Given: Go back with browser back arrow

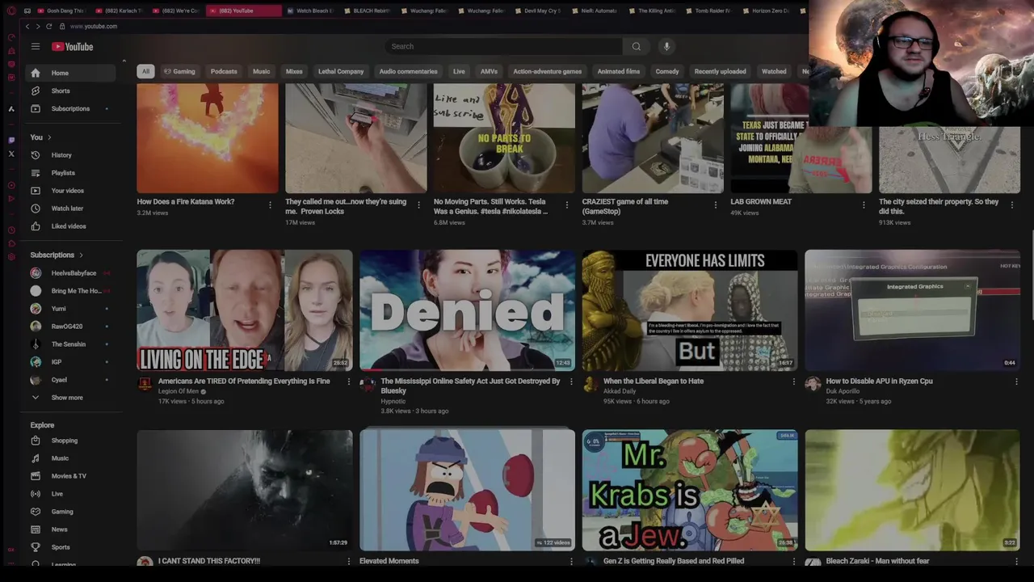Looking at the screenshot, I should 27,26.
